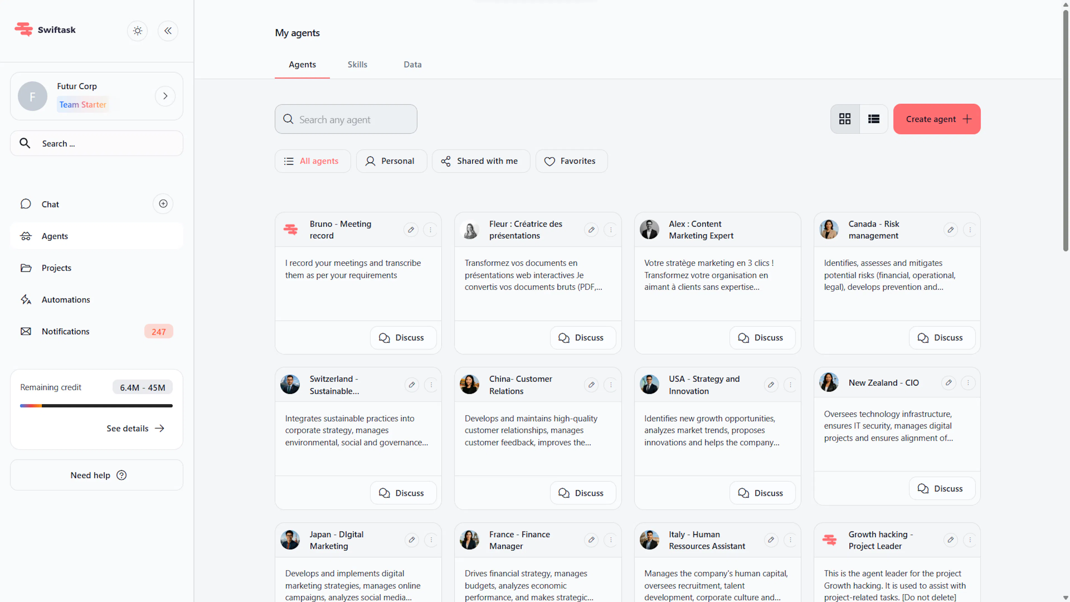This screenshot has height=602, width=1070.
Task: Filter by All agents
Action: coord(312,161)
